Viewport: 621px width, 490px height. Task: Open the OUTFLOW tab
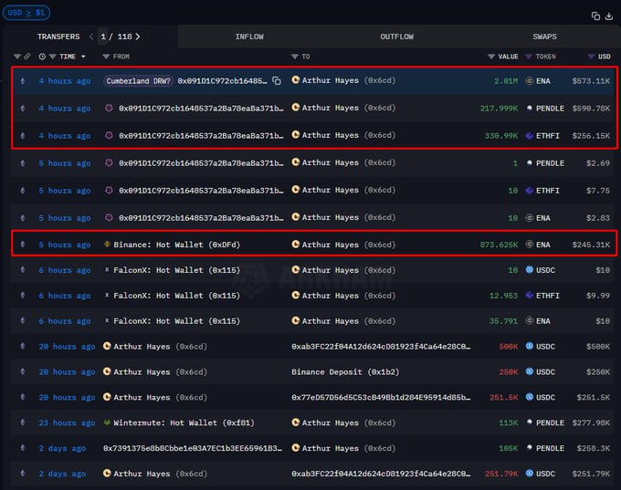coord(396,36)
